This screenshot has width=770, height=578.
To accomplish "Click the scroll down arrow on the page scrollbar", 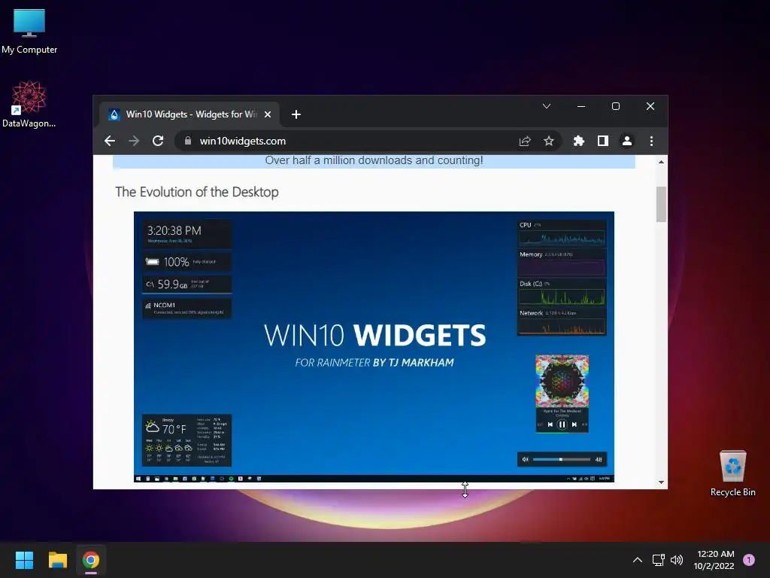I will 662,482.
